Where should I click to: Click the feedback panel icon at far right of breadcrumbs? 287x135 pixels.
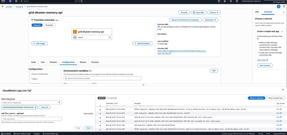(284, 6)
